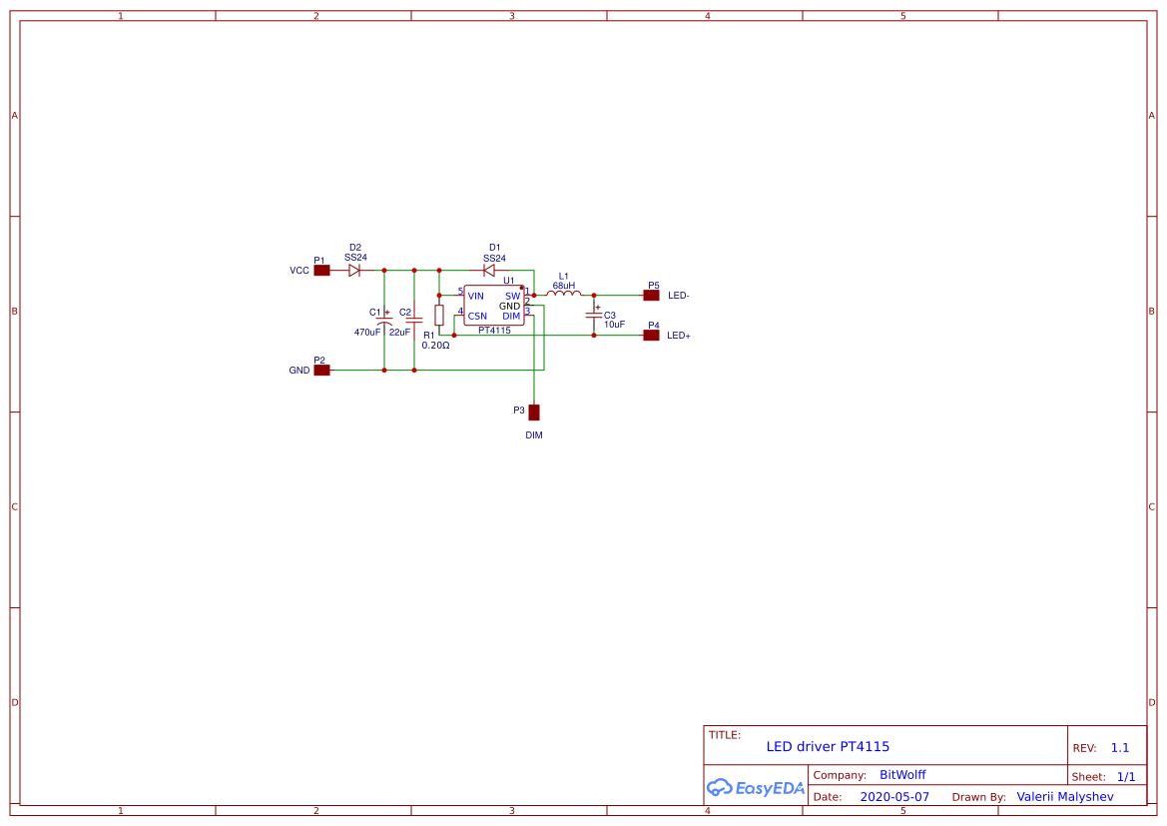Click the C1 470uF electrolytic capacitor symbol
The width and height of the screenshot is (1167, 826).
(x=383, y=322)
